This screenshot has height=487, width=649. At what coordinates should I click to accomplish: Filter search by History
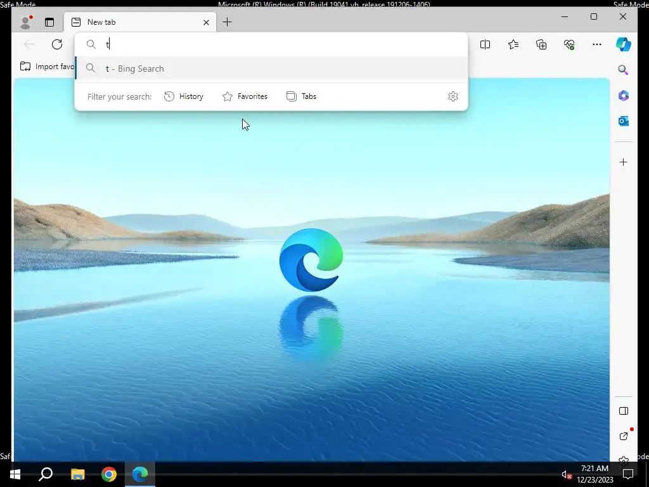point(184,96)
